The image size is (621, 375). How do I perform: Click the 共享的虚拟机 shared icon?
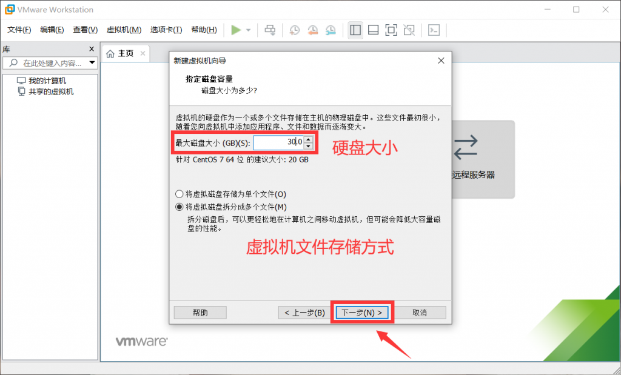tap(21, 91)
